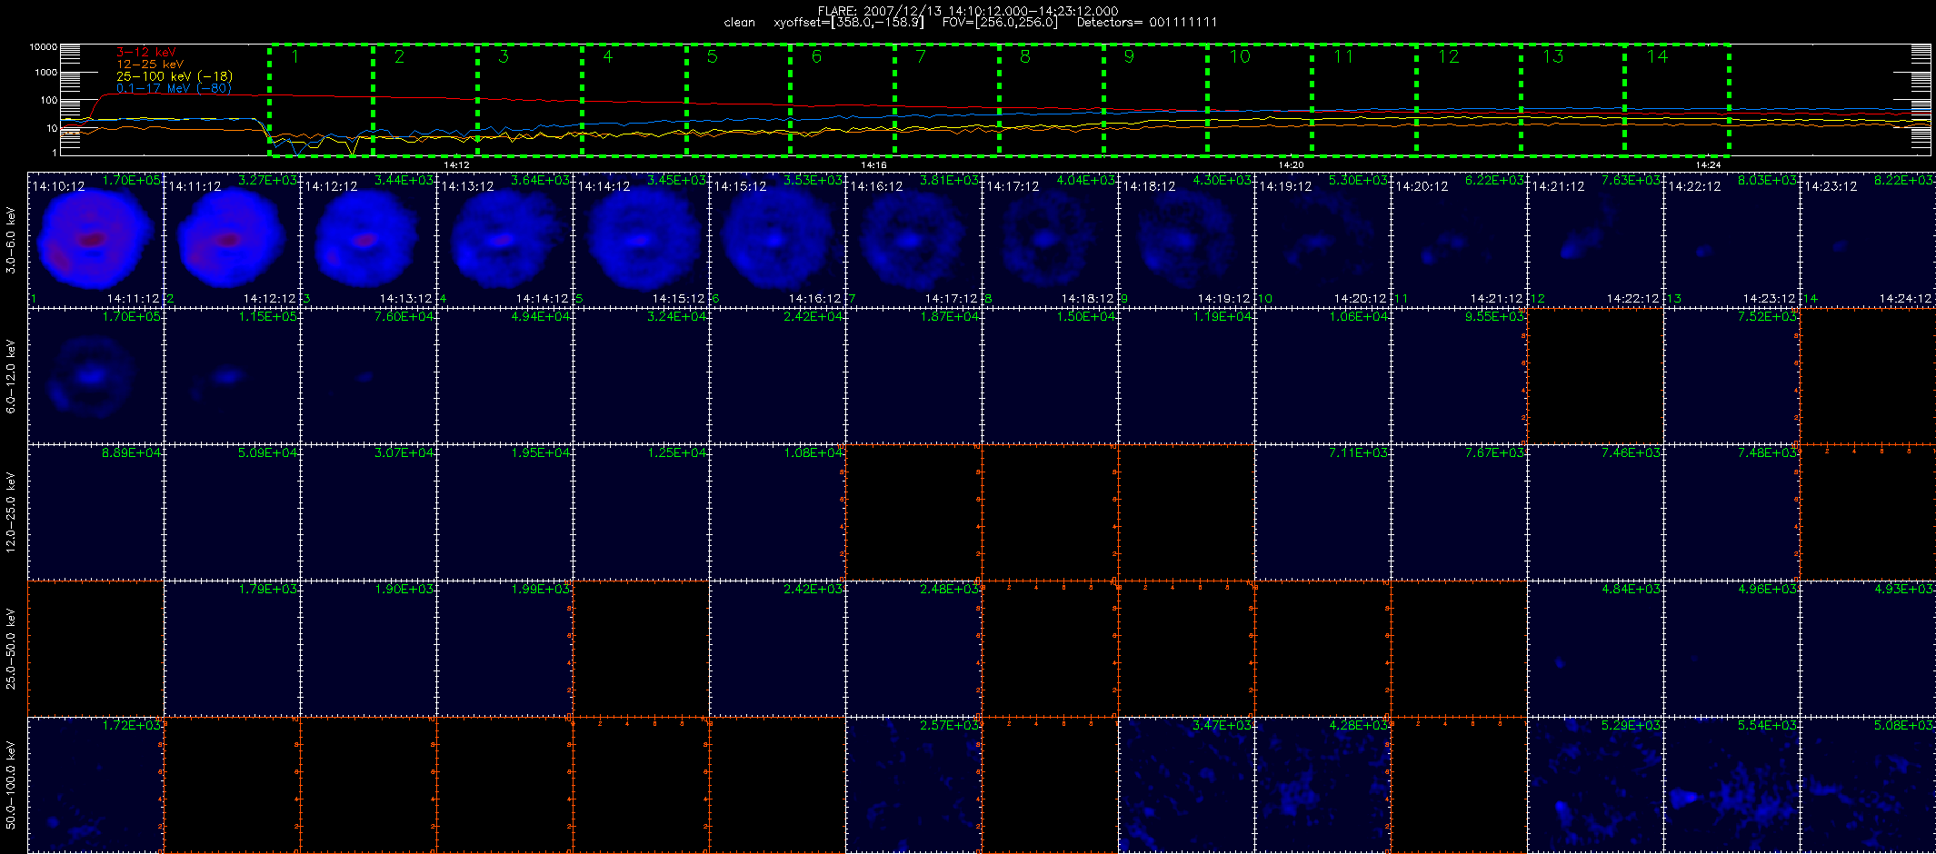The image size is (1936, 854).
Task: Click the 'Detectors= 001111111' header text
Action: 1147,22
